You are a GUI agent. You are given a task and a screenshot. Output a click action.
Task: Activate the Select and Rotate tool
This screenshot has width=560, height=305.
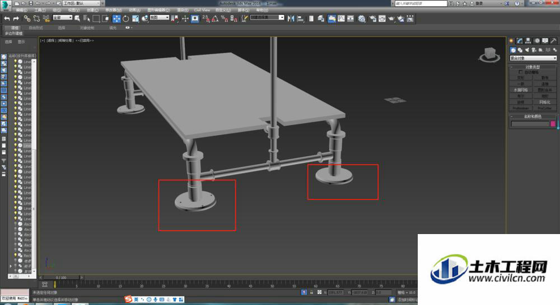125,18
